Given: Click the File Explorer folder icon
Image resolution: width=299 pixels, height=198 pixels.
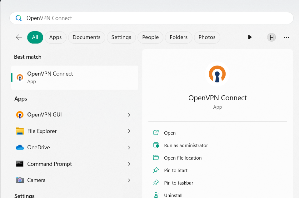Looking at the screenshot, I should click(x=20, y=131).
